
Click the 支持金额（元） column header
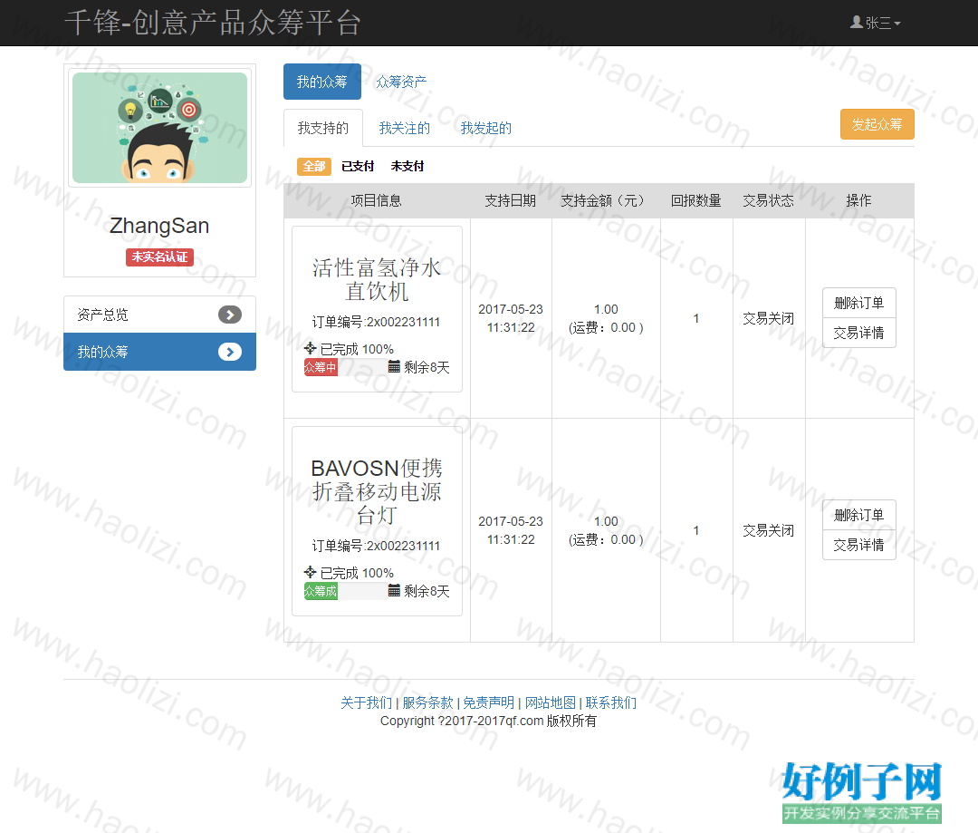coord(606,200)
